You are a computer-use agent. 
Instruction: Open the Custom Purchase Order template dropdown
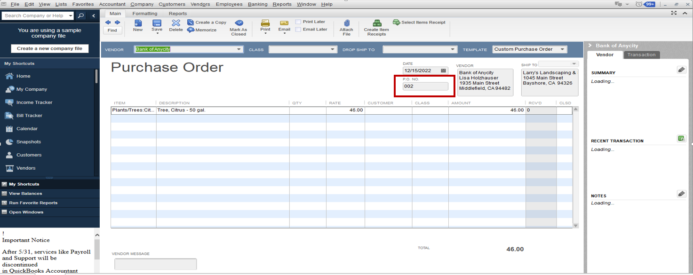click(x=563, y=49)
